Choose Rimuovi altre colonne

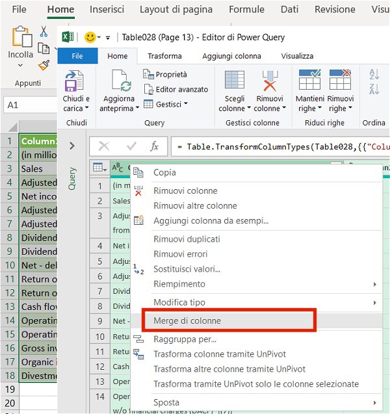coord(257,205)
